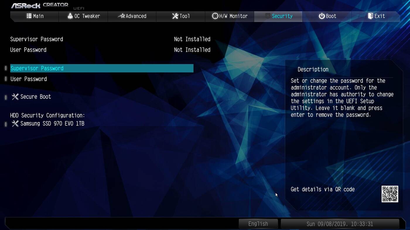Open the Secure Boot submenu
410x230 pixels.
tap(35, 97)
